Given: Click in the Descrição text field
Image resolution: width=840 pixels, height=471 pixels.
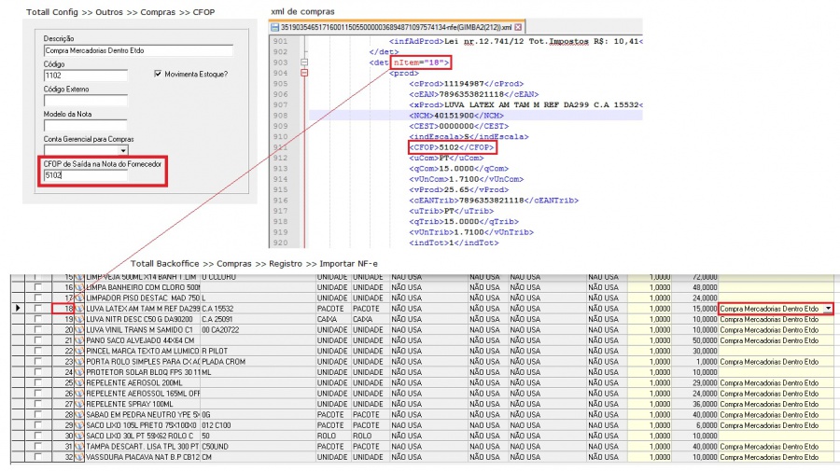Looking at the screenshot, I should (x=136, y=48).
